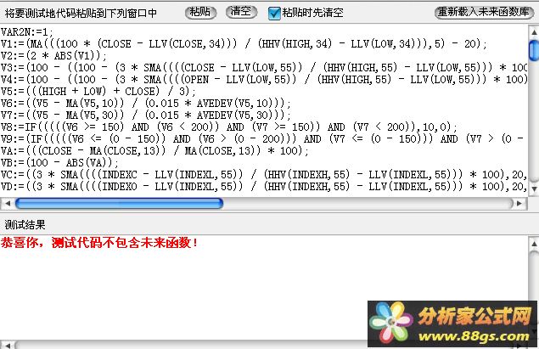Click the code area's scroll-left arrow
This screenshot has width=539, height=349.
click(8, 204)
